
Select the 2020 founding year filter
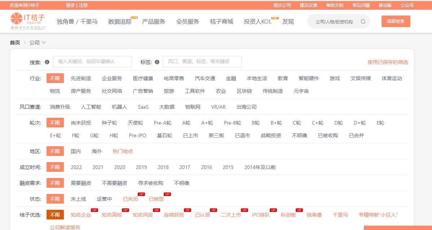click(119, 167)
